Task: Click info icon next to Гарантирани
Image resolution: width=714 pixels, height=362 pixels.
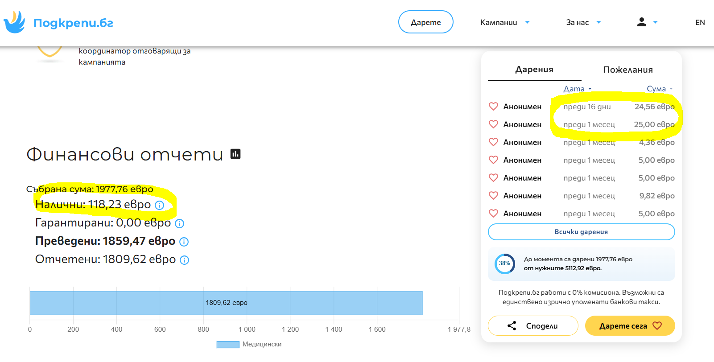Action: click(x=180, y=223)
